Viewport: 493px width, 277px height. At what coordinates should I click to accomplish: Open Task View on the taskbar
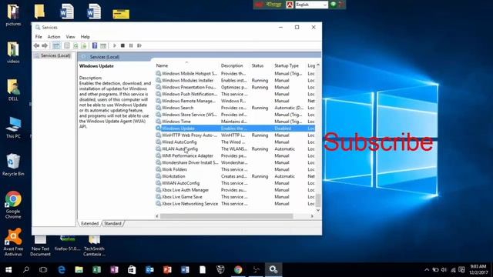pos(43,269)
